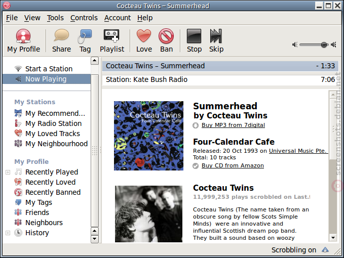
Task: Click the Four-Calendar Cafe album cover
Action: point(148,136)
